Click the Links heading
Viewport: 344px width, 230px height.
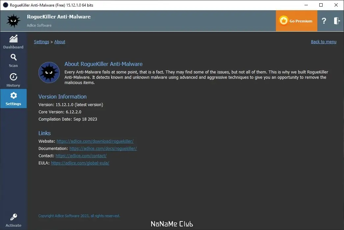pyautogui.click(x=44, y=133)
